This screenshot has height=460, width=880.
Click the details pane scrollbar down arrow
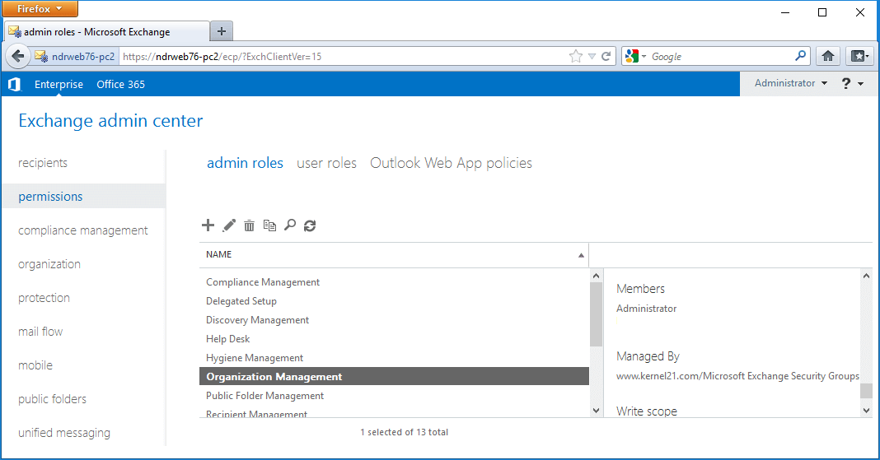(x=866, y=411)
